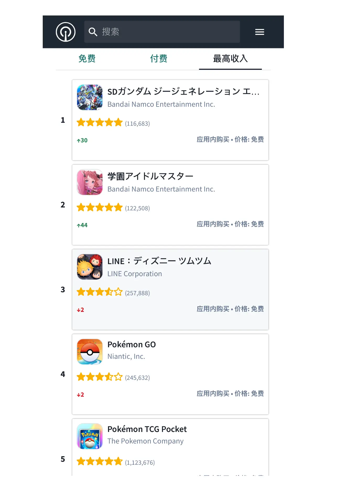Click the magnifier search icon

click(93, 32)
